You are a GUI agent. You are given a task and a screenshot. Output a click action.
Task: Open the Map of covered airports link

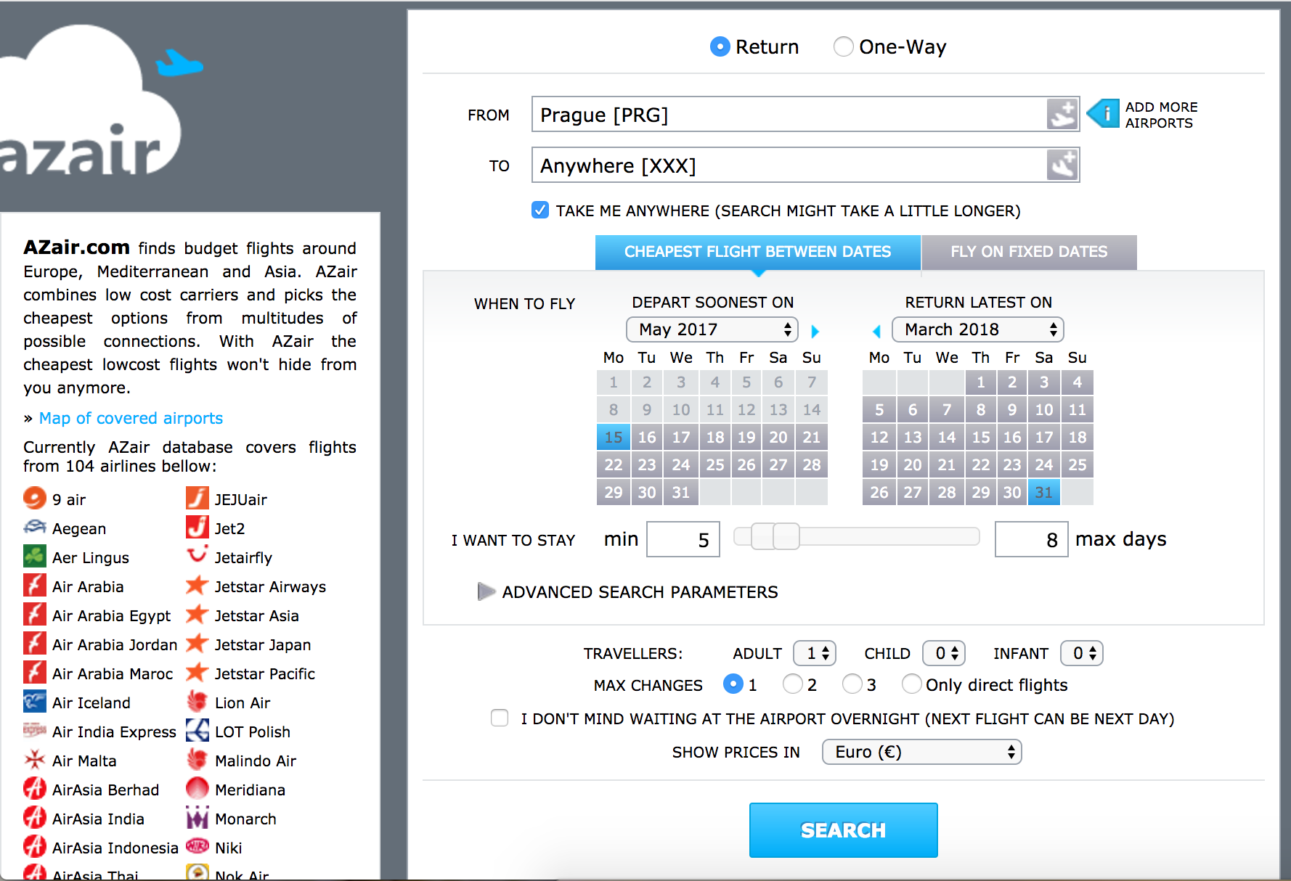[131, 418]
